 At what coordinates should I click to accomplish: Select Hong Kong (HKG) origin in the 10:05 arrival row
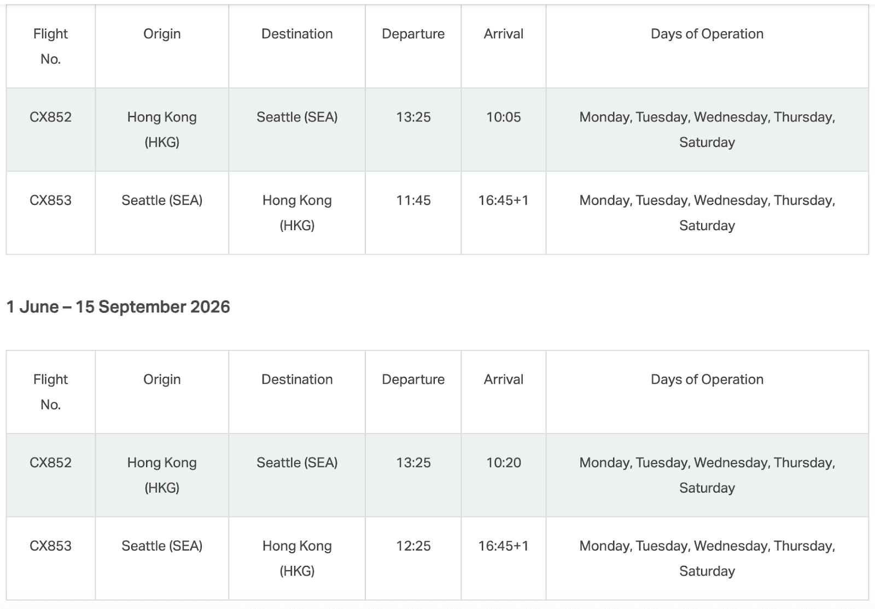coord(162,130)
